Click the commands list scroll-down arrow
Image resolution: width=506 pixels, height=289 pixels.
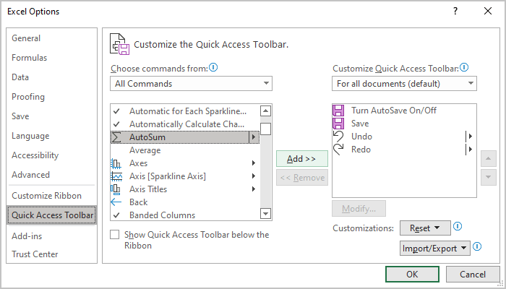point(265,214)
